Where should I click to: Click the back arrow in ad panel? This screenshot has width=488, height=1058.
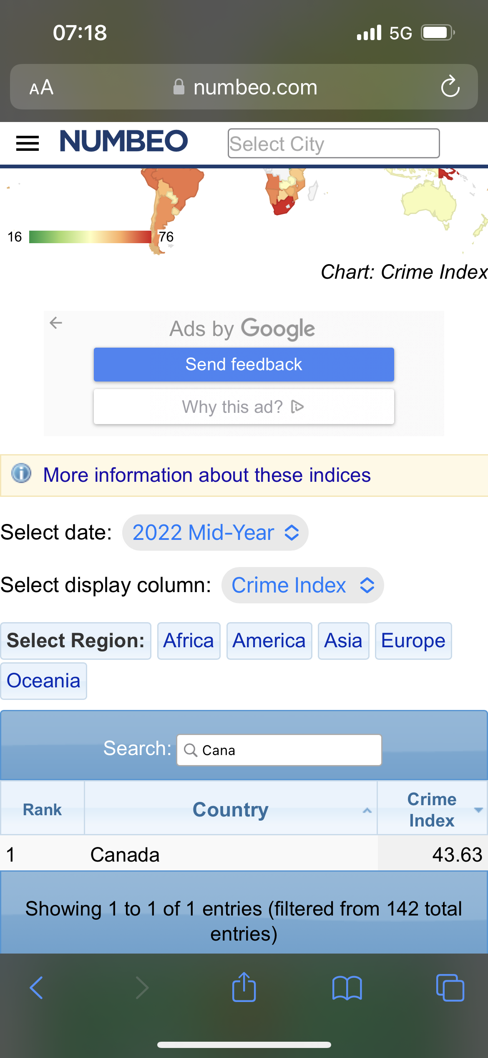(56, 323)
